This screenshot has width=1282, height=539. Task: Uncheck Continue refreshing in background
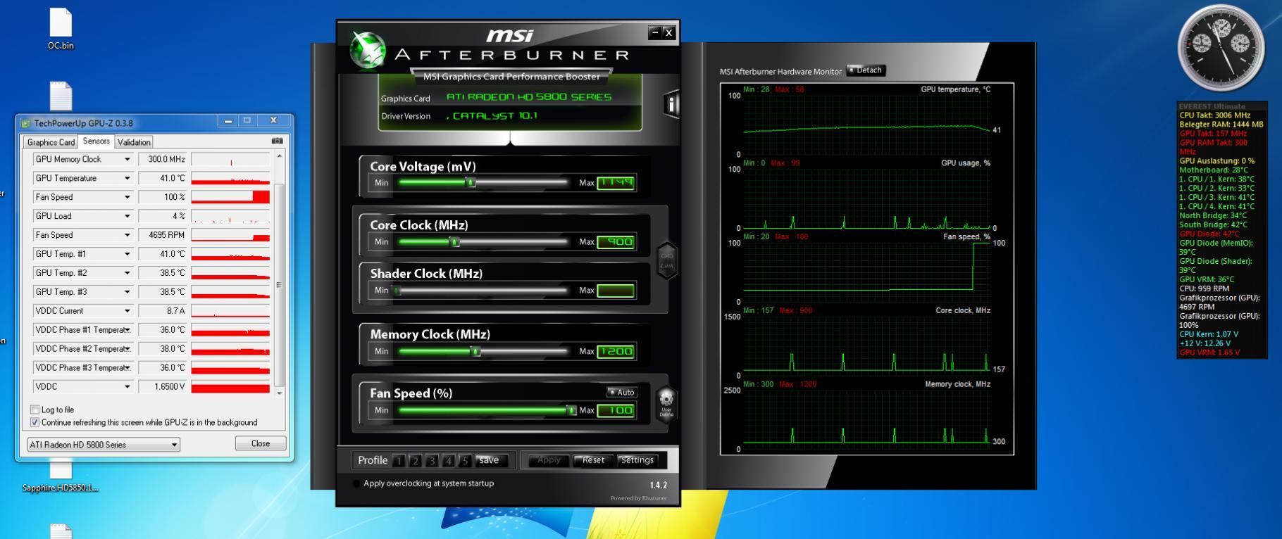pyautogui.click(x=35, y=422)
